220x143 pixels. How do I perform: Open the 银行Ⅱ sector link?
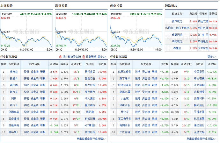click(14, 105)
